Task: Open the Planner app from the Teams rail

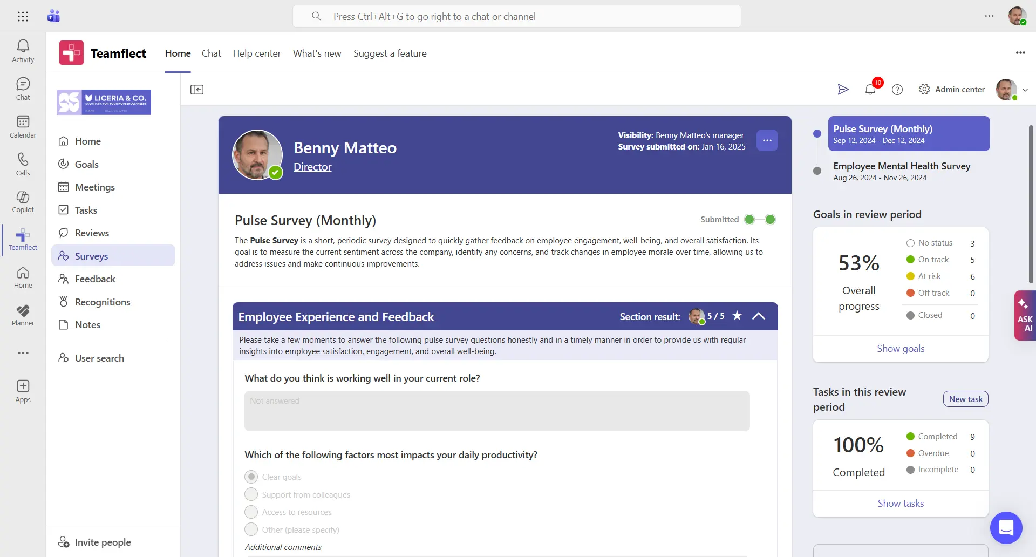Action: pos(22,314)
